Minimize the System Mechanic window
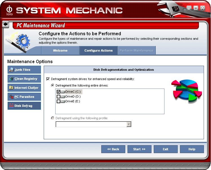The width and height of the screenshot is (211, 170). click(189, 8)
